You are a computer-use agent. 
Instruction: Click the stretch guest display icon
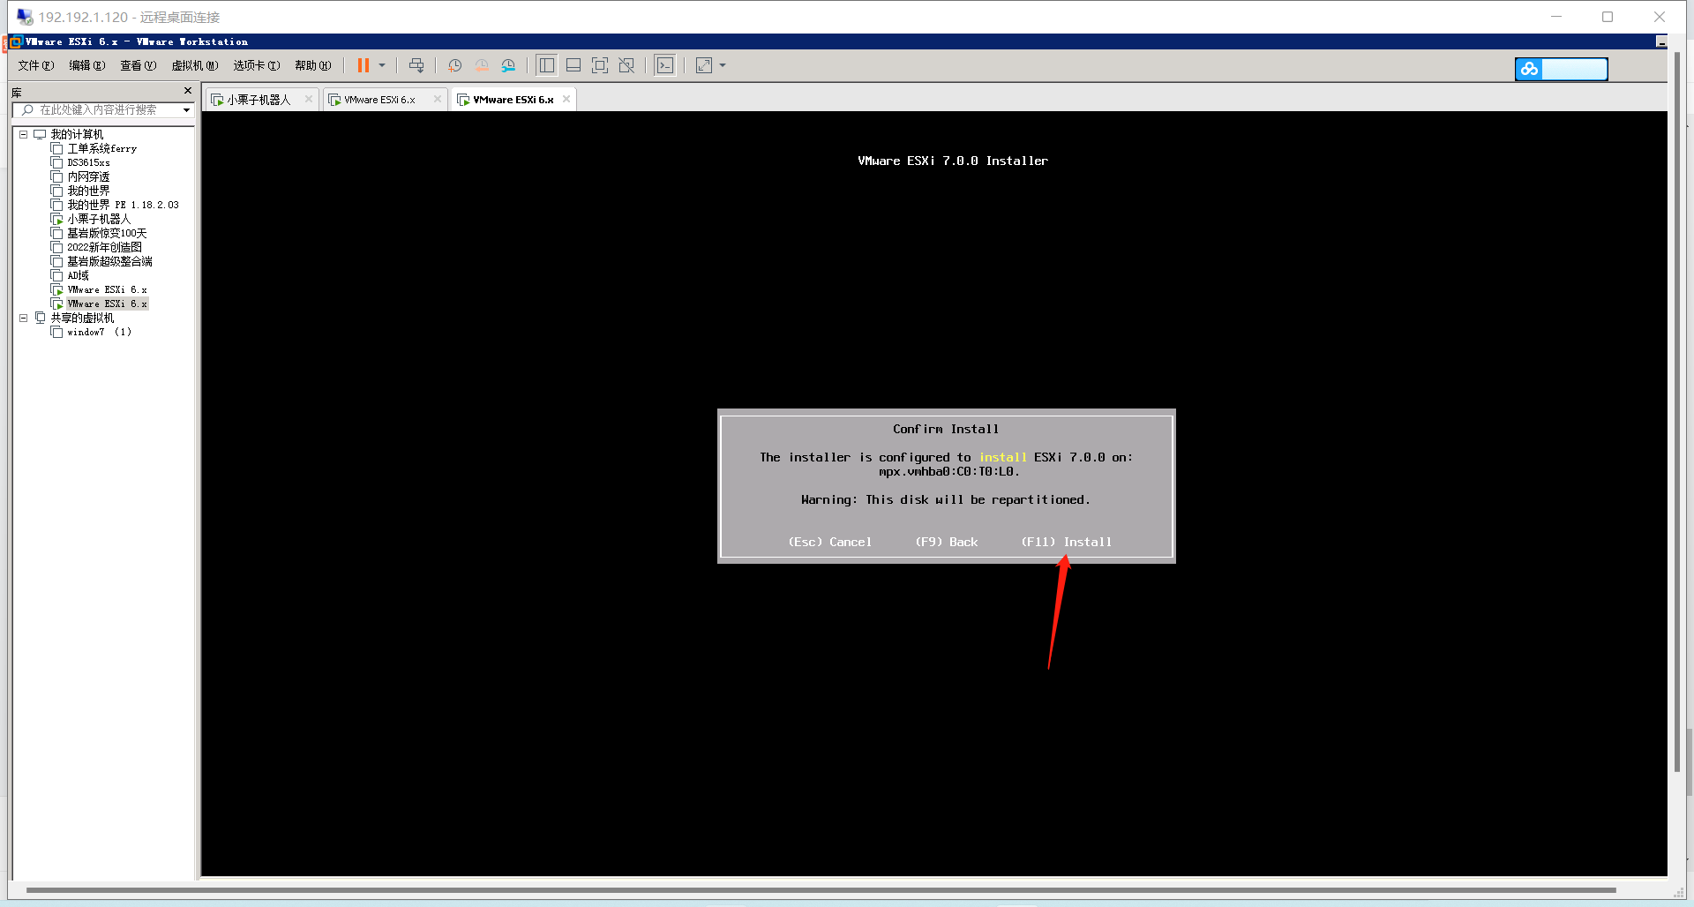704,65
